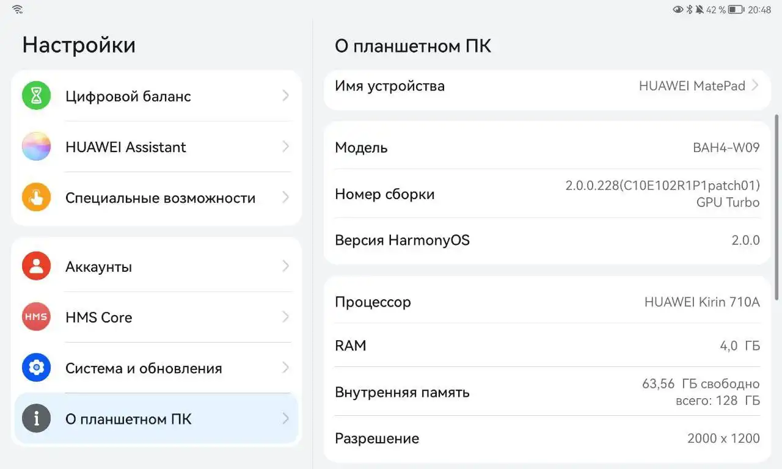Open HMS Core using its right chevron
Screen dimensions: 782x469
(285, 317)
